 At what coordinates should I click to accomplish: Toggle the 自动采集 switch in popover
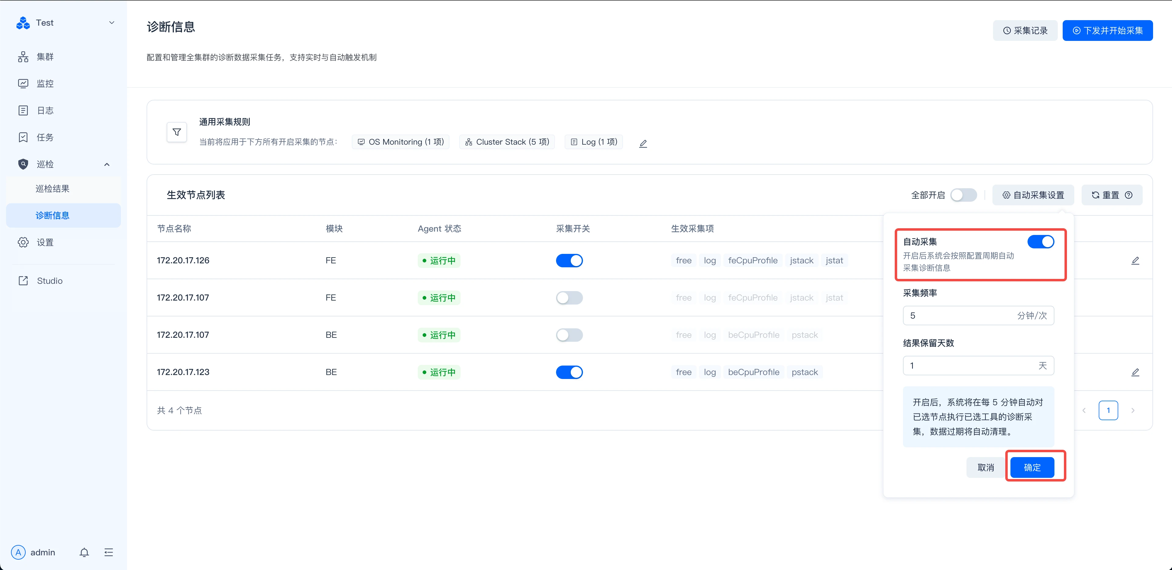click(1040, 242)
